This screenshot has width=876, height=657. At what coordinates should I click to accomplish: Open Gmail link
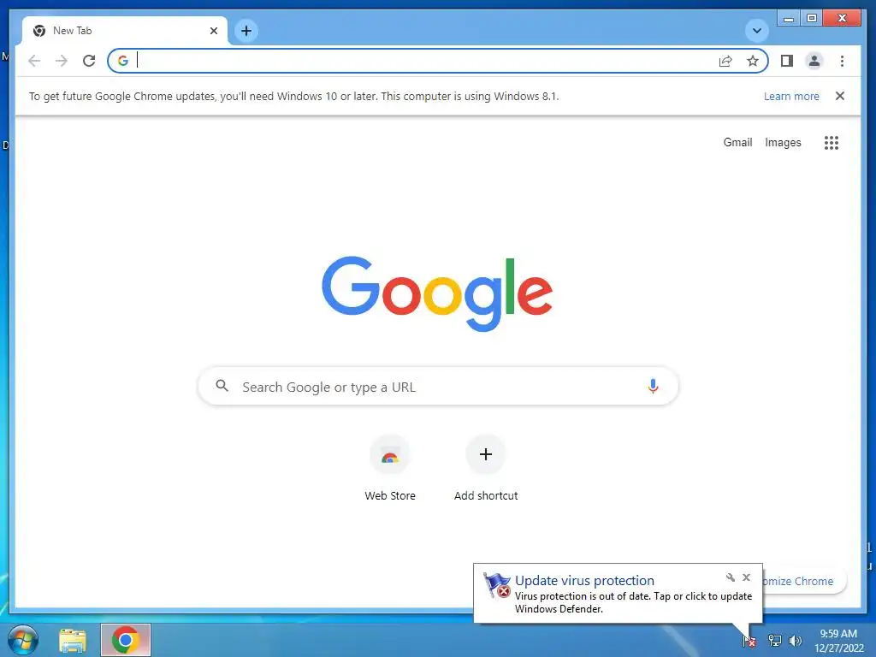click(x=737, y=143)
